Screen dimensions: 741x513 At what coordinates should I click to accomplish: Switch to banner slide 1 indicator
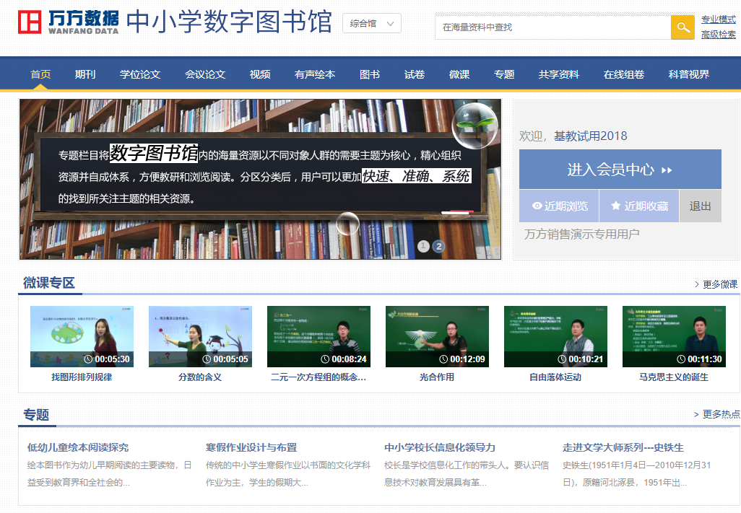click(x=423, y=246)
